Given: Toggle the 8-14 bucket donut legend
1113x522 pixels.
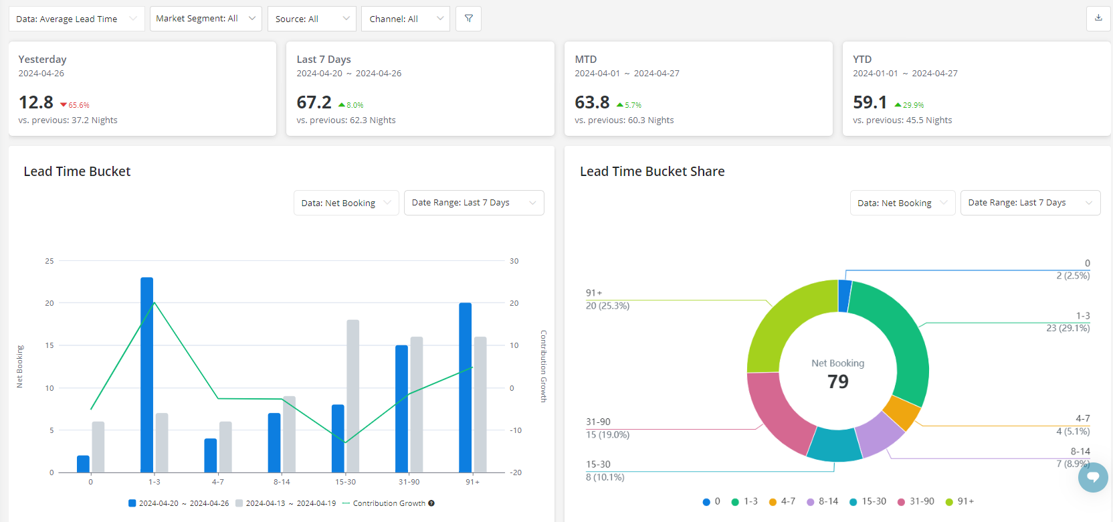Looking at the screenshot, I should (x=822, y=501).
